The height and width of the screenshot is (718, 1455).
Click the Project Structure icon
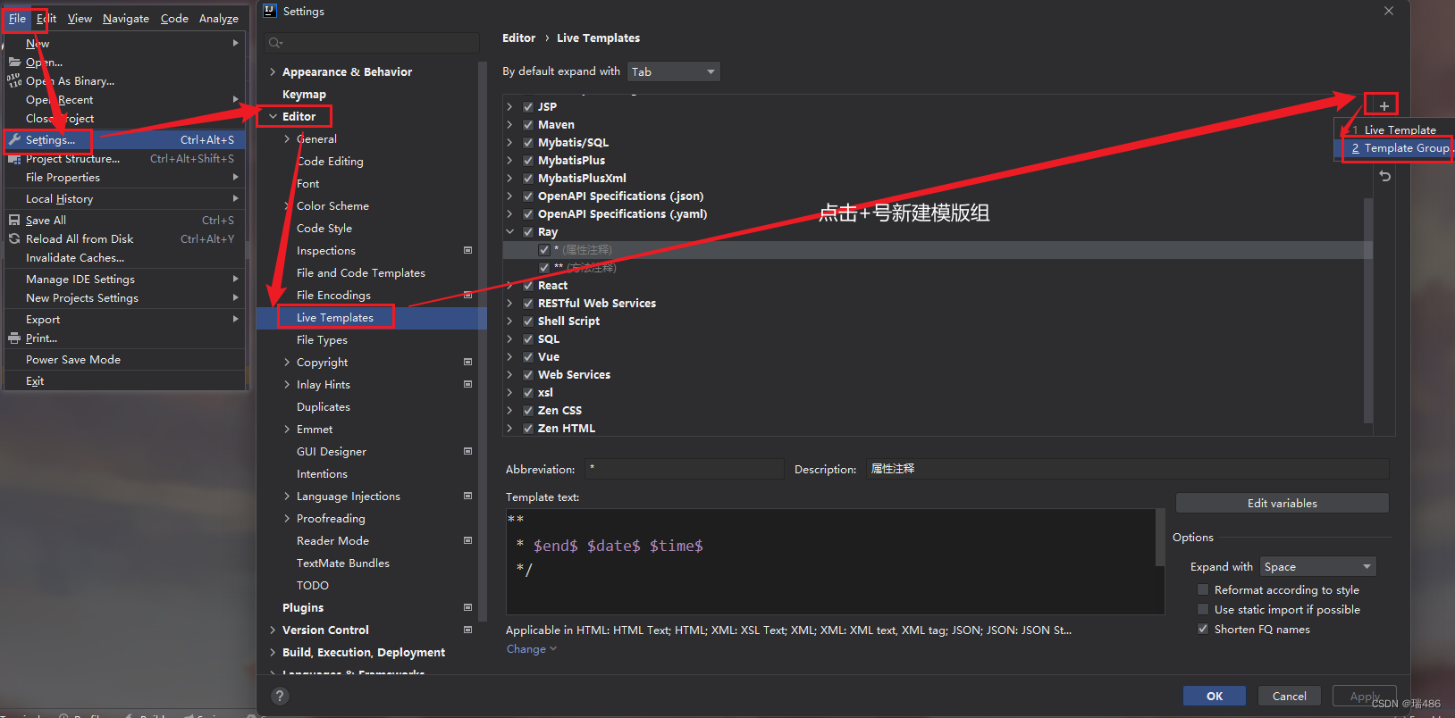click(x=14, y=159)
